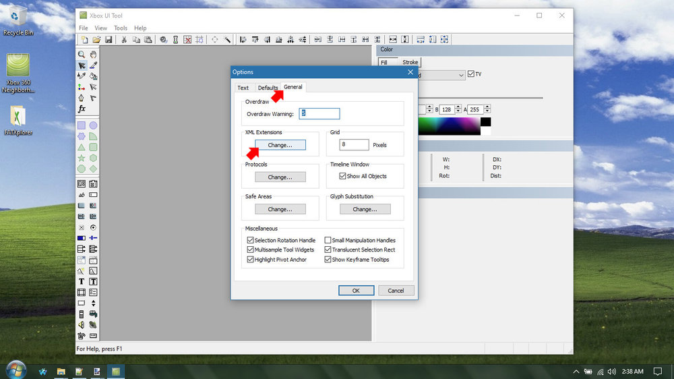Click the A alpha value field
Image resolution: width=674 pixels, height=379 pixels.
click(x=475, y=109)
